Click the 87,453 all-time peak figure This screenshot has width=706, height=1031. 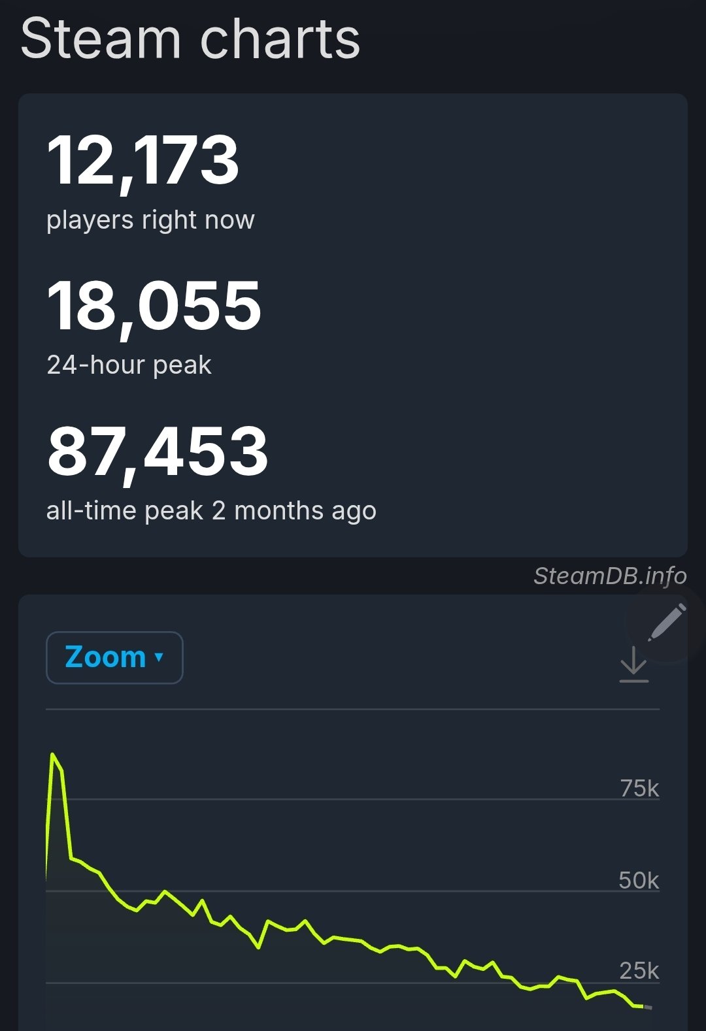coord(158,451)
